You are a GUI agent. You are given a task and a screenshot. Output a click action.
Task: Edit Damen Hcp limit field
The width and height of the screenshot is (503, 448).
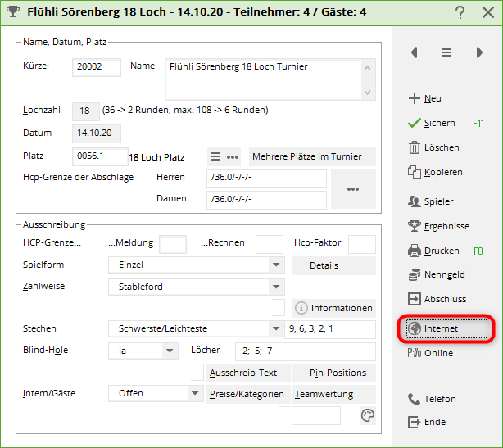[266, 200]
